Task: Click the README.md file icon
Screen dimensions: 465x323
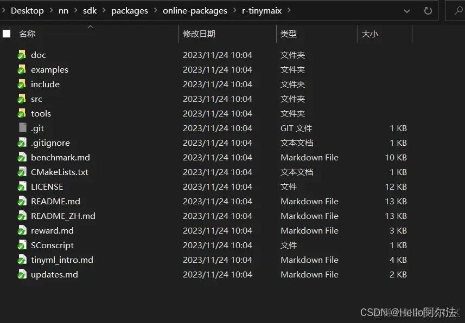Action: [22, 201]
